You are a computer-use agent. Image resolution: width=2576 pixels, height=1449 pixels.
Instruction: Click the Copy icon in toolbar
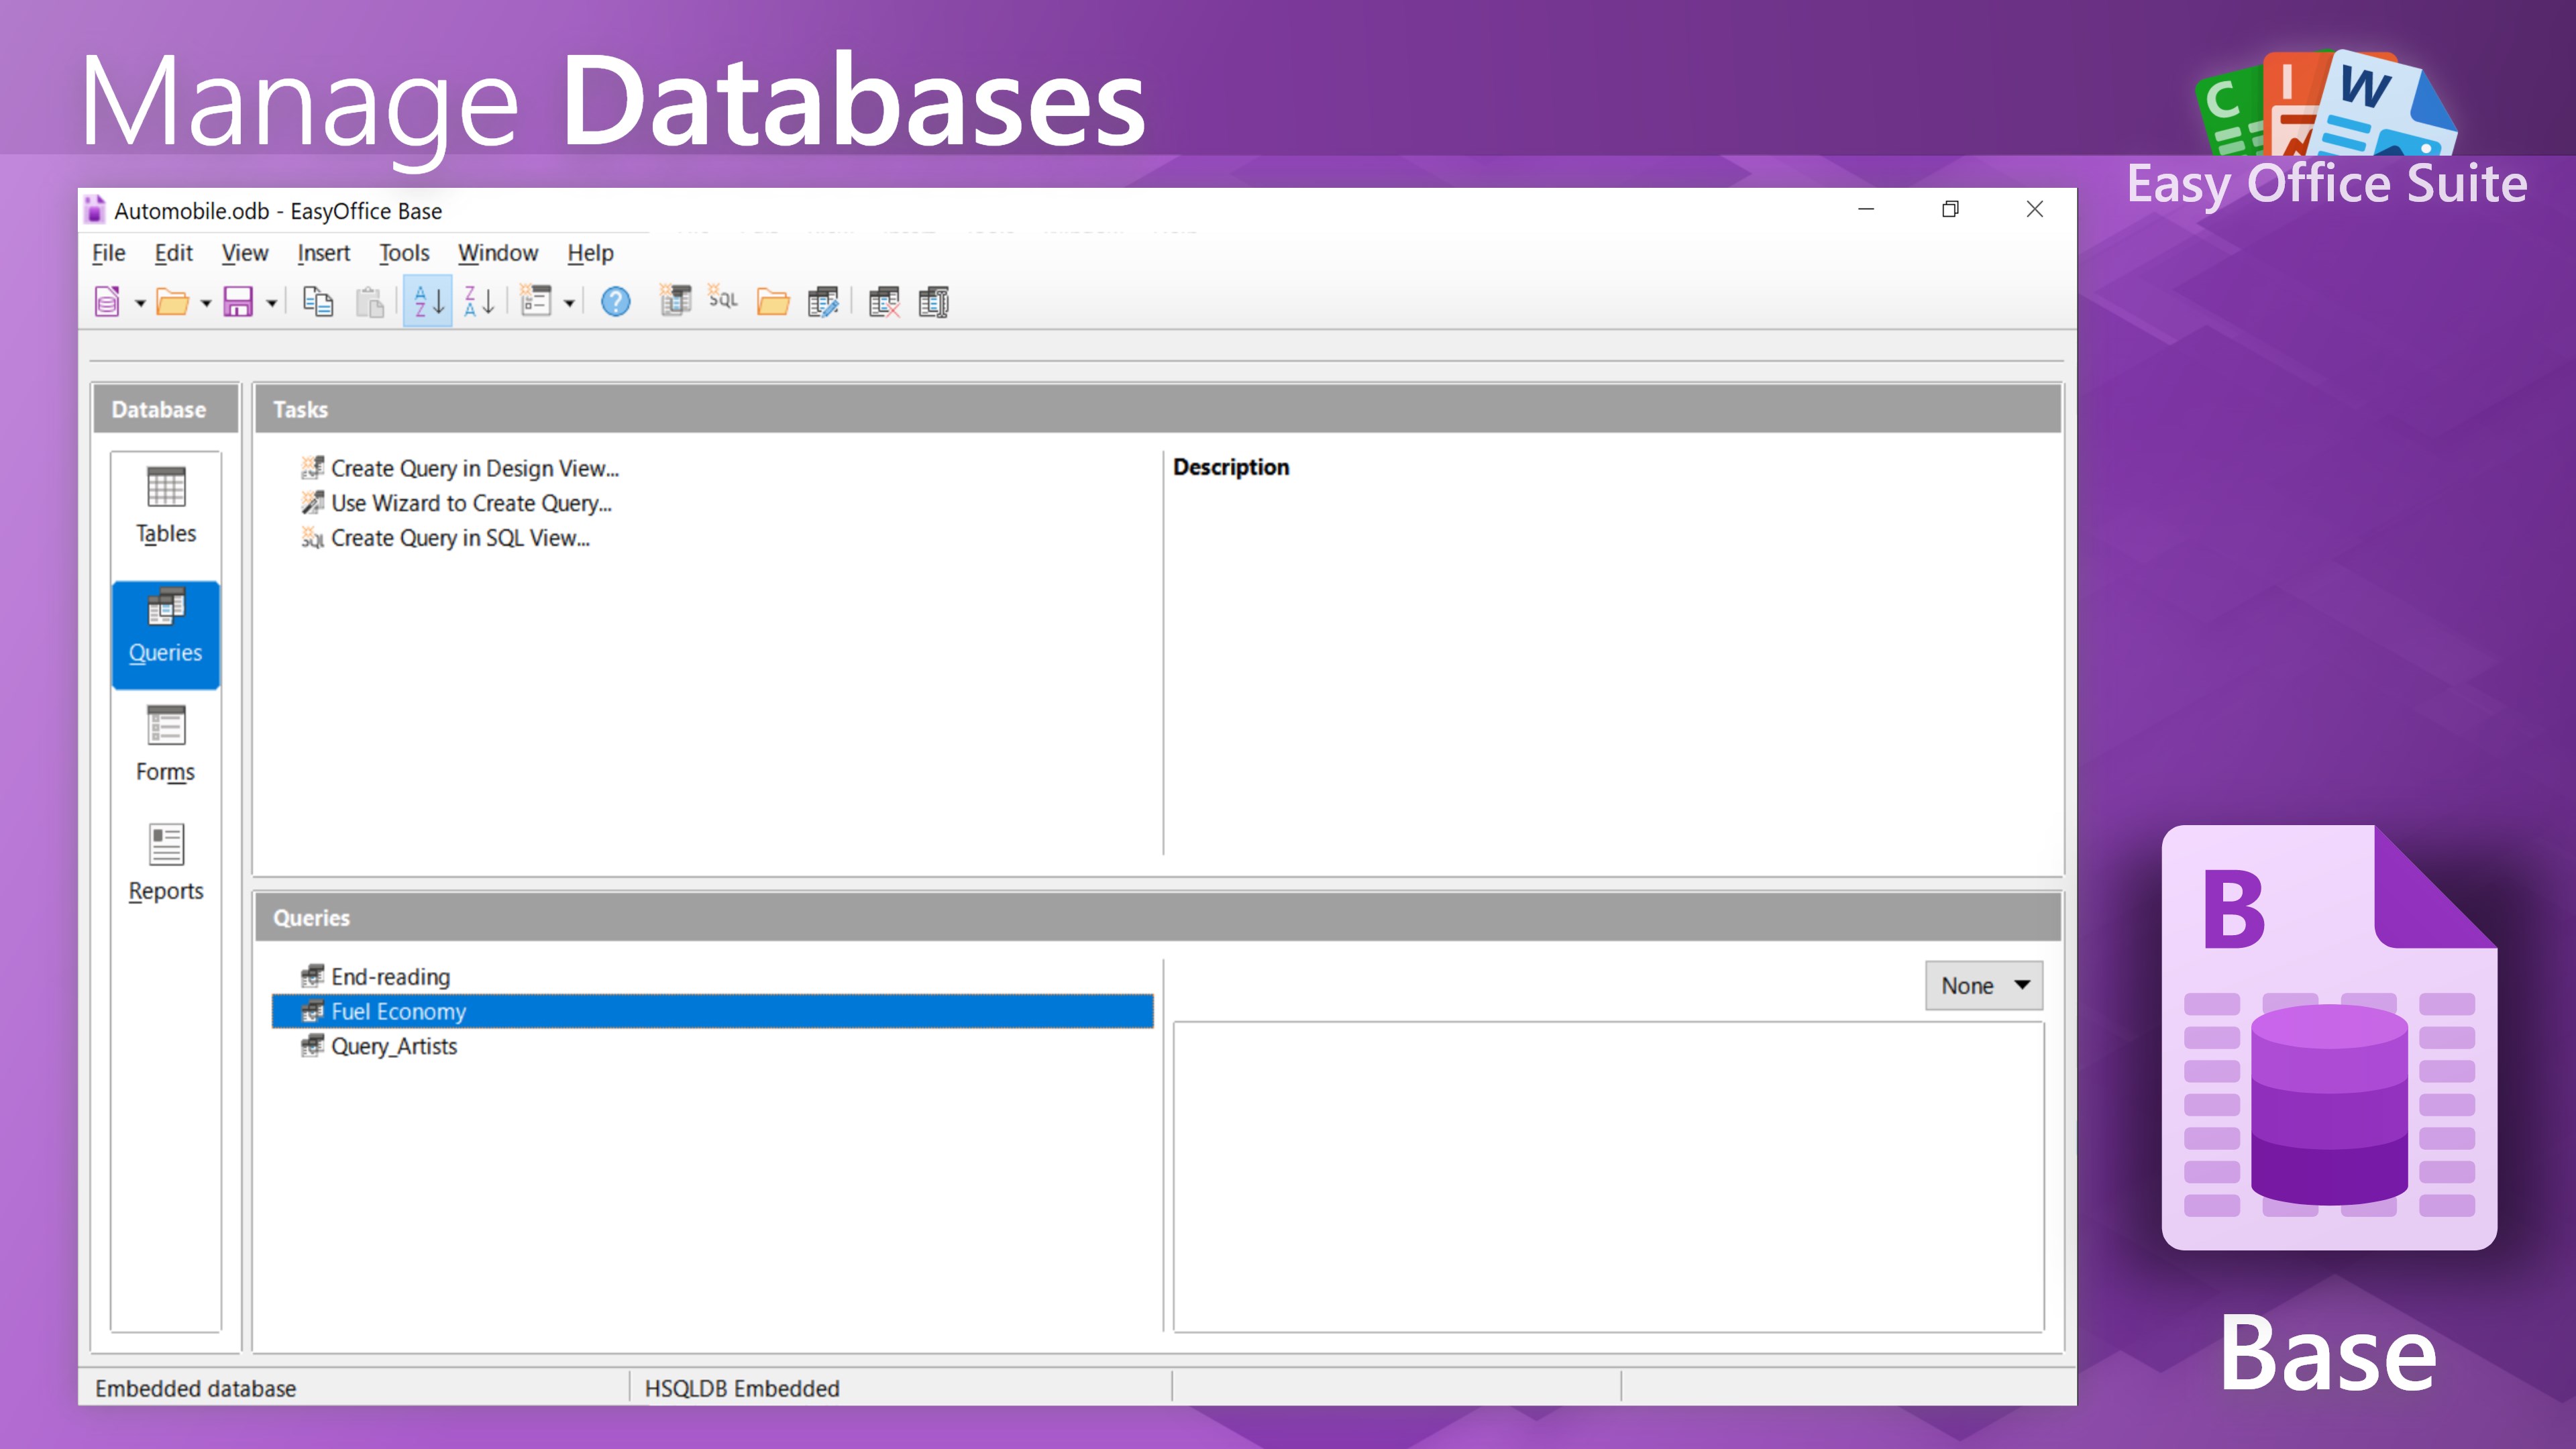tap(318, 301)
